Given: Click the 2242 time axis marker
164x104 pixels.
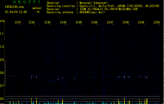Looking at the screenshot, I should [32, 22].
